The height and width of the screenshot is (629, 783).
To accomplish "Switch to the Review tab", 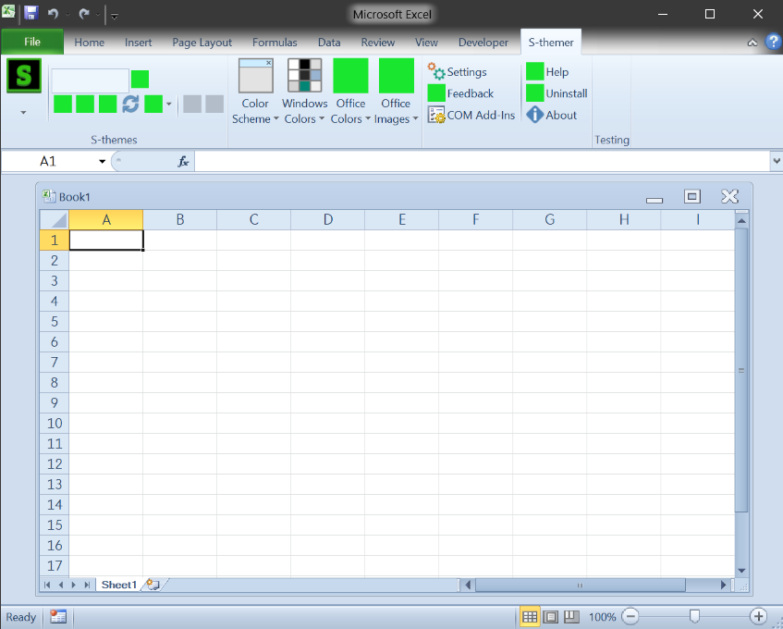I will click(378, 43).
